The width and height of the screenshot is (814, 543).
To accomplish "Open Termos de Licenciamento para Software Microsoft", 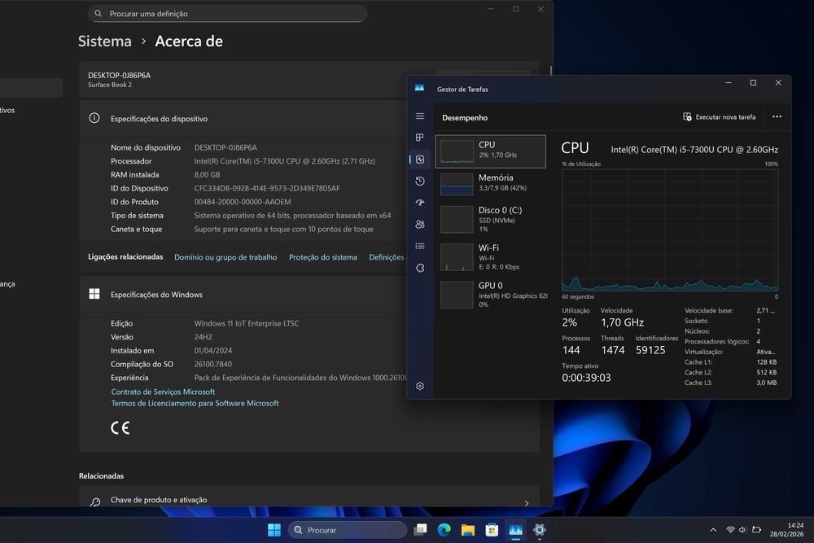I will click(195, 403).
